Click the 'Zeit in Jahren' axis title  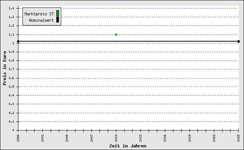pyautogui.click(x=128, y=146)
